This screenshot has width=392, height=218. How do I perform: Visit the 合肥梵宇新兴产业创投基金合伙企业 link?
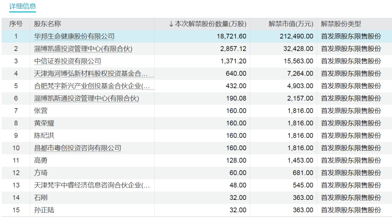point(92,86)
